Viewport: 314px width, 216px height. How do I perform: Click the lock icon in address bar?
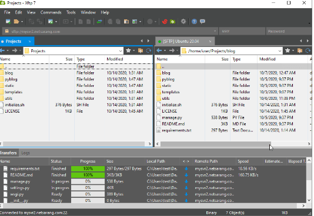tap(7, 31)
